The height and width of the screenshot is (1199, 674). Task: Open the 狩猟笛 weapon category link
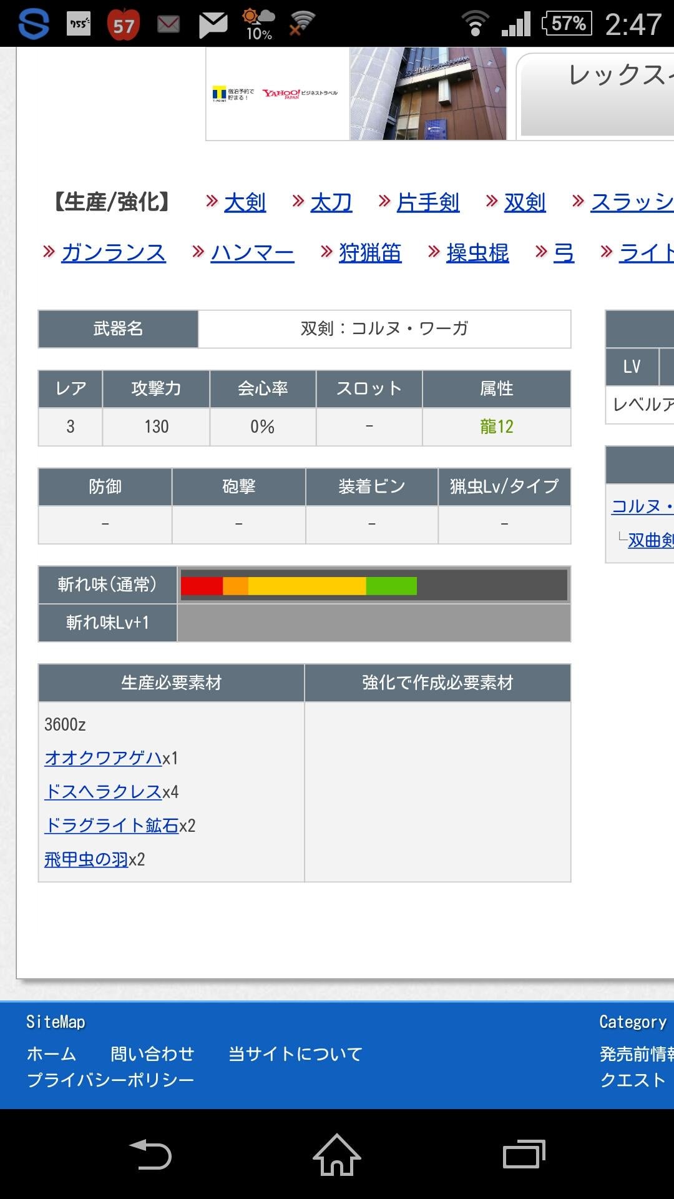click(371, 252)
